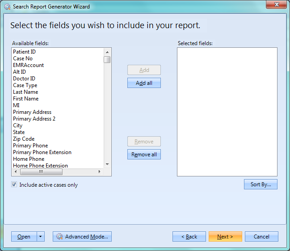Select Patient ID in available fields

coord(25,52)
